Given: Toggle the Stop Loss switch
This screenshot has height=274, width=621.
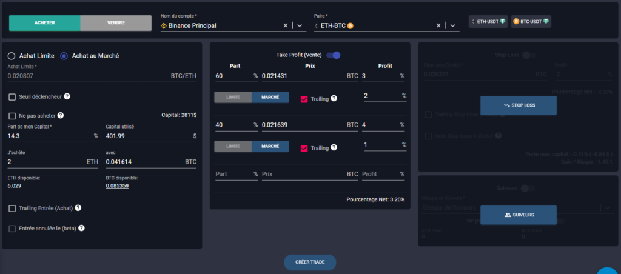Looking at the screenshot, I should pyautogui.click(x=529, y=55).
